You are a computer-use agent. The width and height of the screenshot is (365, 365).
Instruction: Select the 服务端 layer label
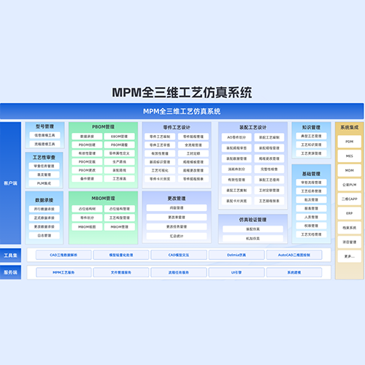[x=10, y=272]
